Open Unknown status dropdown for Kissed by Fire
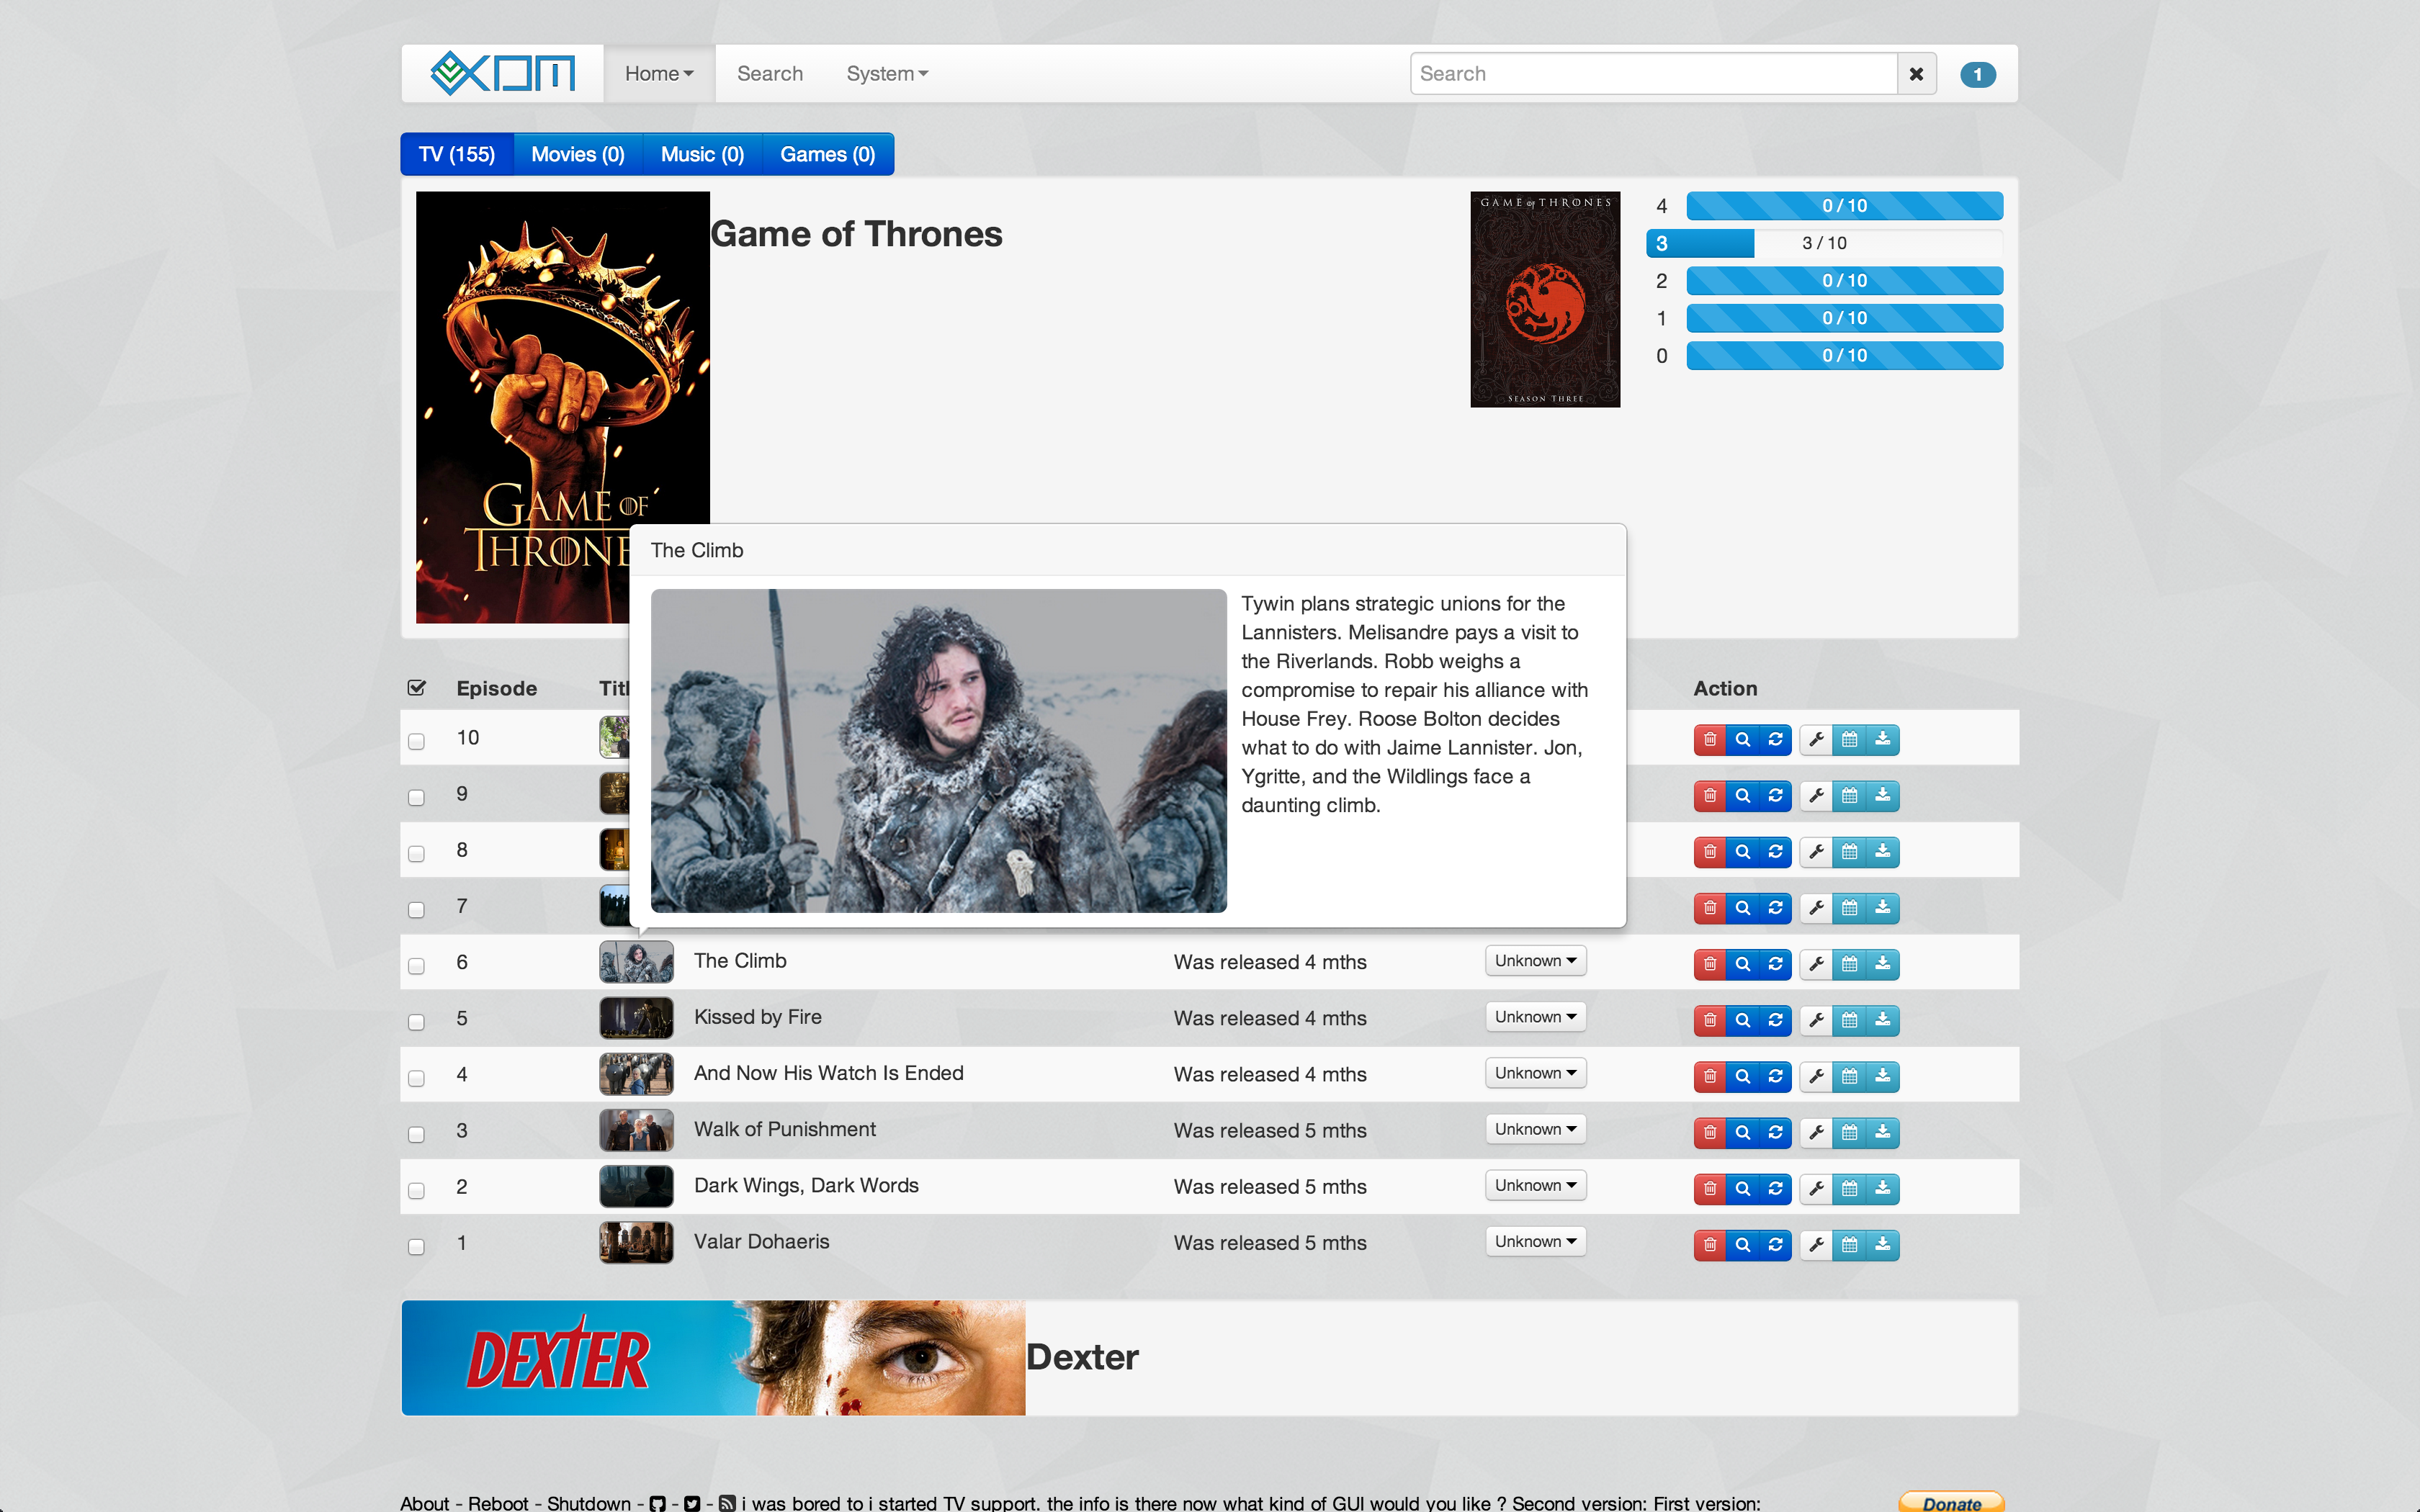 [x=1535, y=1017]
